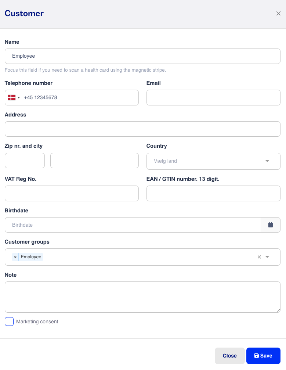The image size is (286, 370).
Task: Remove the Employee tag from customer groups
Action: click(x=15, y=257)
